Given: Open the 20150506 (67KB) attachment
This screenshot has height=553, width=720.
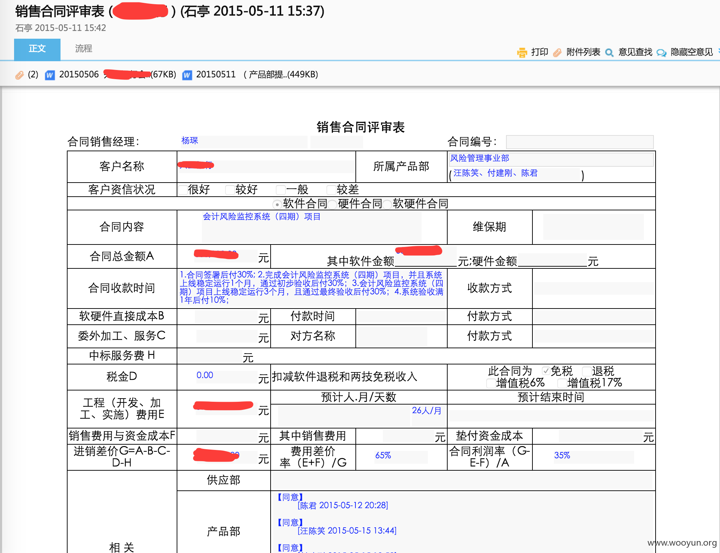Looking at the screenshot, I should click(x=118, y=75).
